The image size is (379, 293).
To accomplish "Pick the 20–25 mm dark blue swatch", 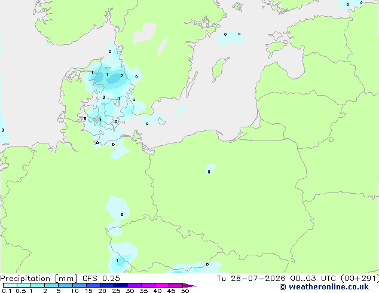I will point(107,285).
